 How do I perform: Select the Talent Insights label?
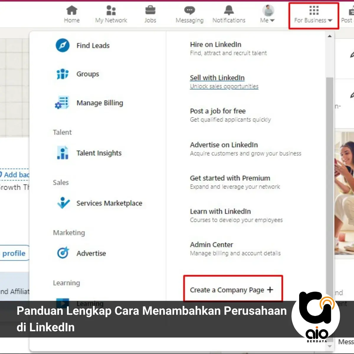click(99, 153)
